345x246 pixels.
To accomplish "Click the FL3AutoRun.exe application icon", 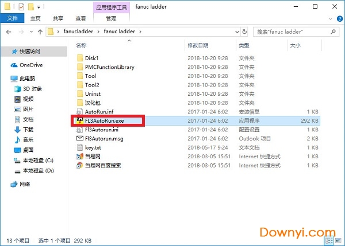I will pyautogui.click(x=80, y=120).
